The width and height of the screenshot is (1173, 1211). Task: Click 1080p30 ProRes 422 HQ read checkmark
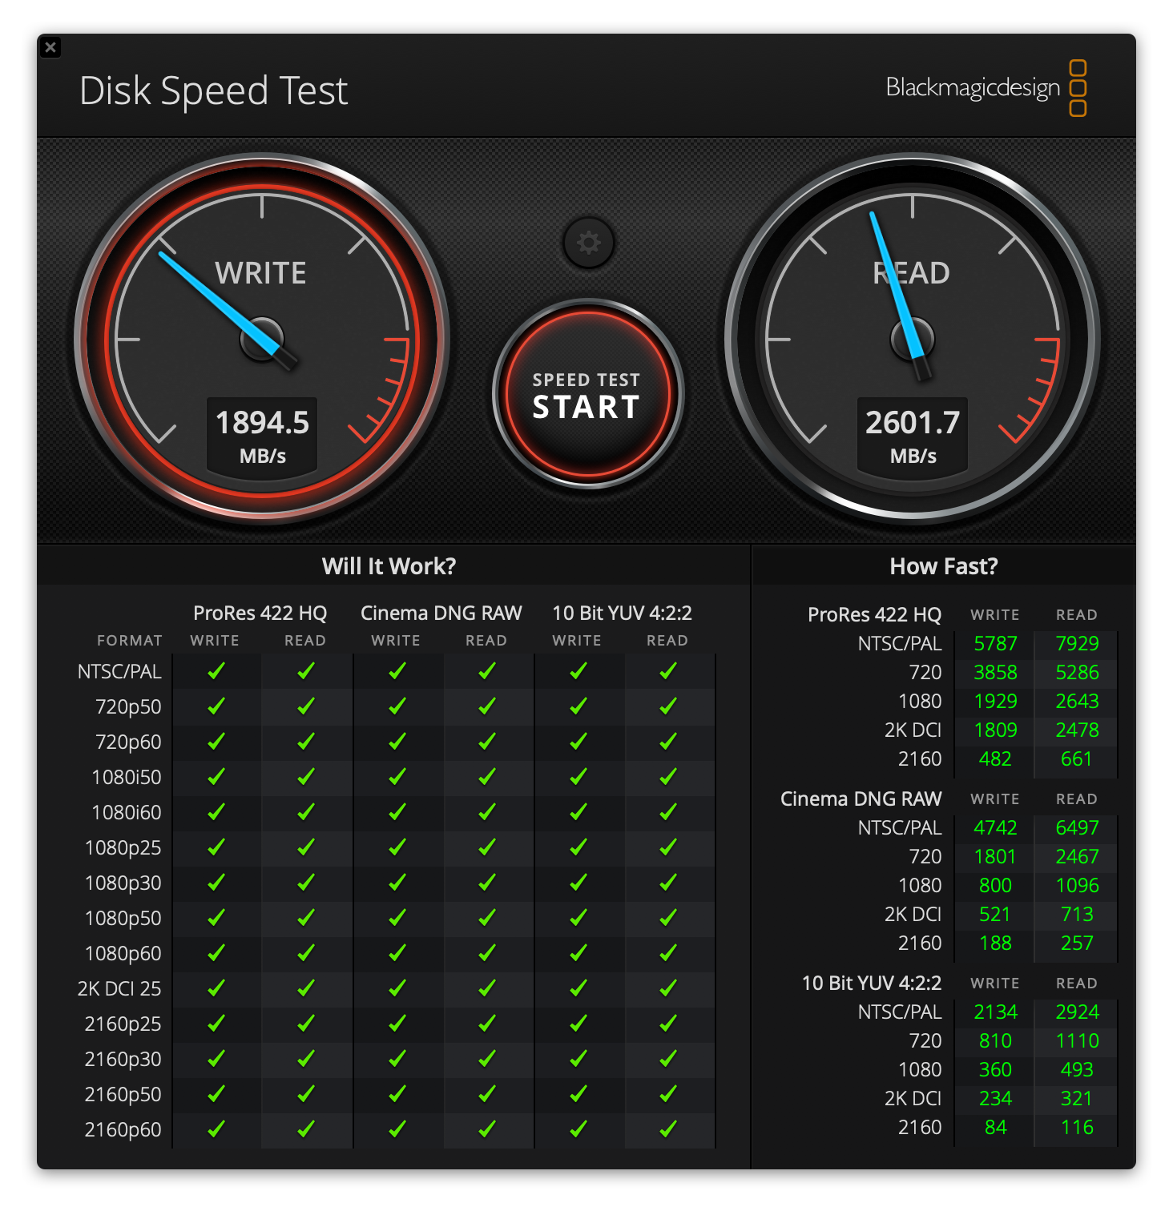[305, 883]
